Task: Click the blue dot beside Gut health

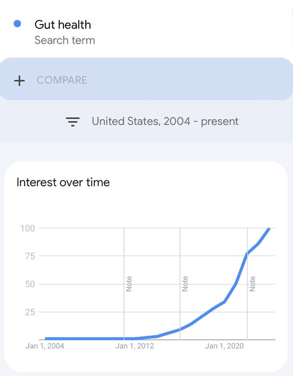Action: [17, 24]
